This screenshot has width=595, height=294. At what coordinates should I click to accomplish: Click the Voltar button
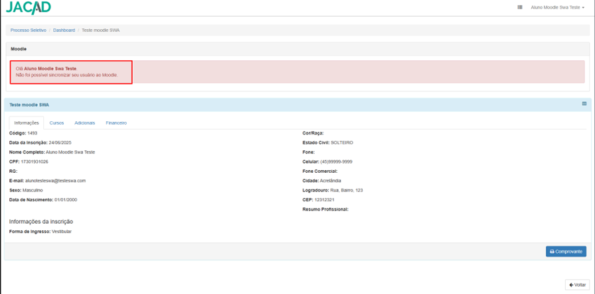577,285
